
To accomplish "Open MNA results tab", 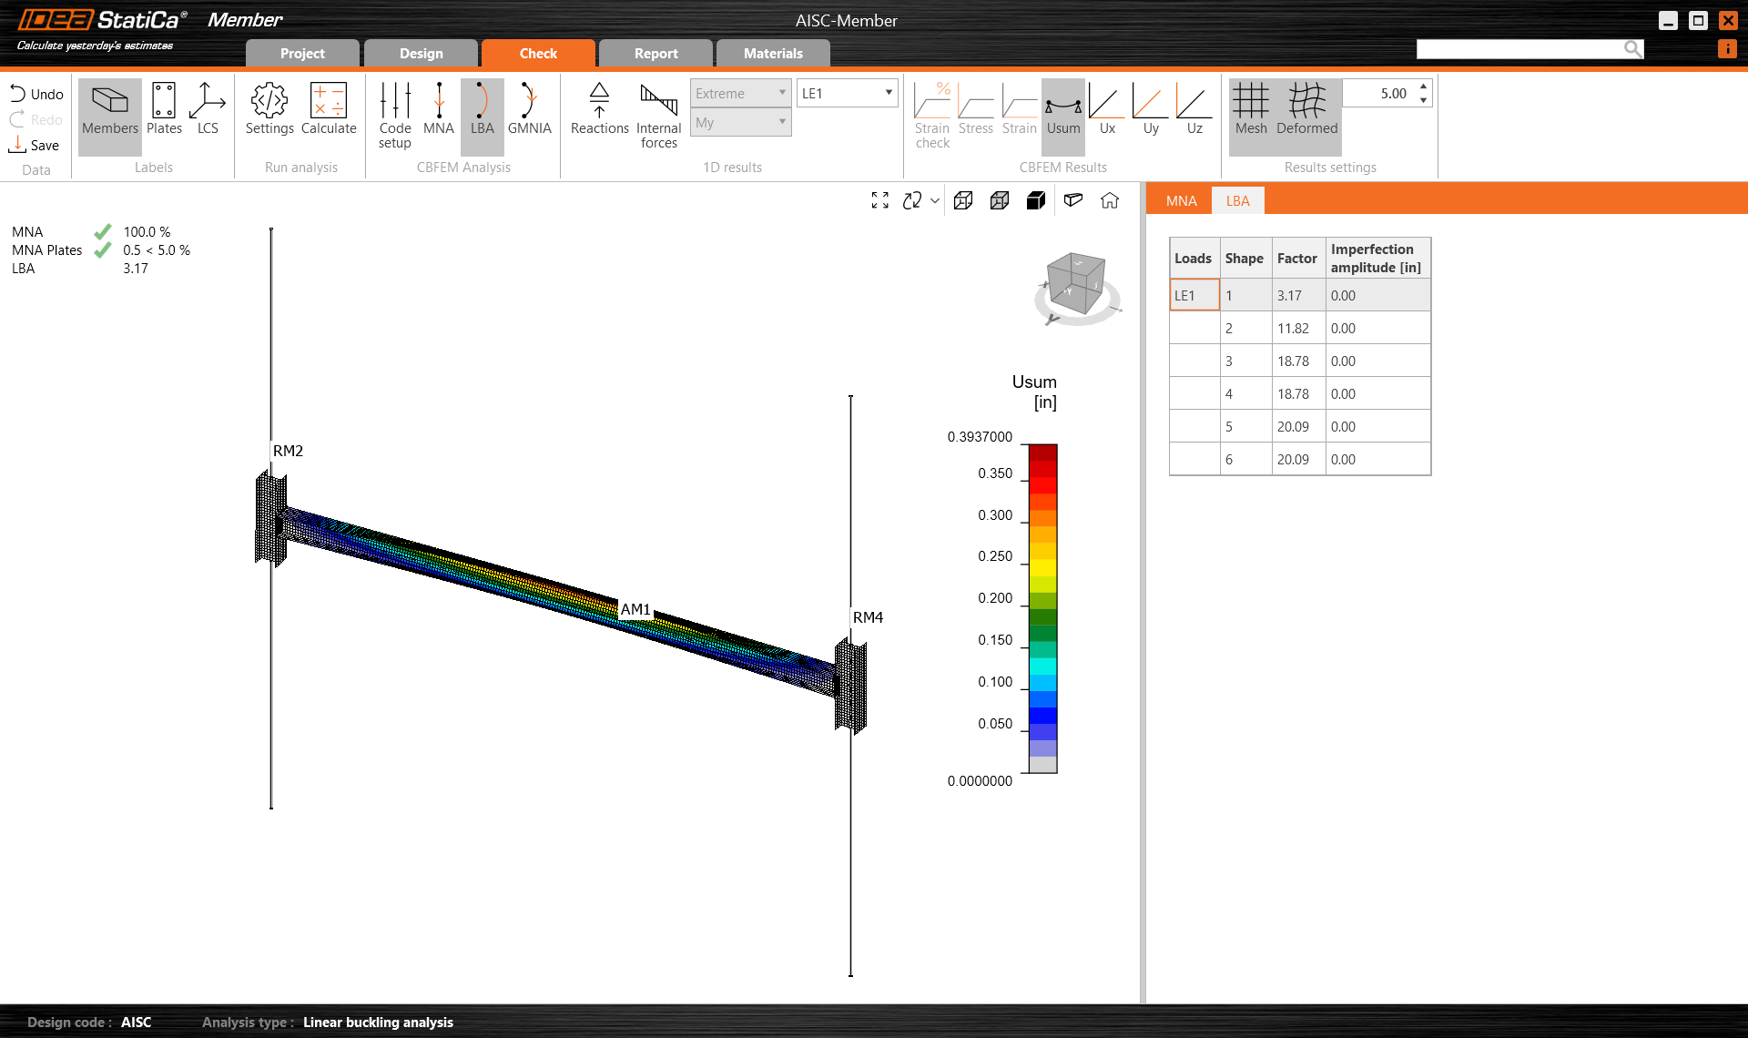I will pos(1181,201).
